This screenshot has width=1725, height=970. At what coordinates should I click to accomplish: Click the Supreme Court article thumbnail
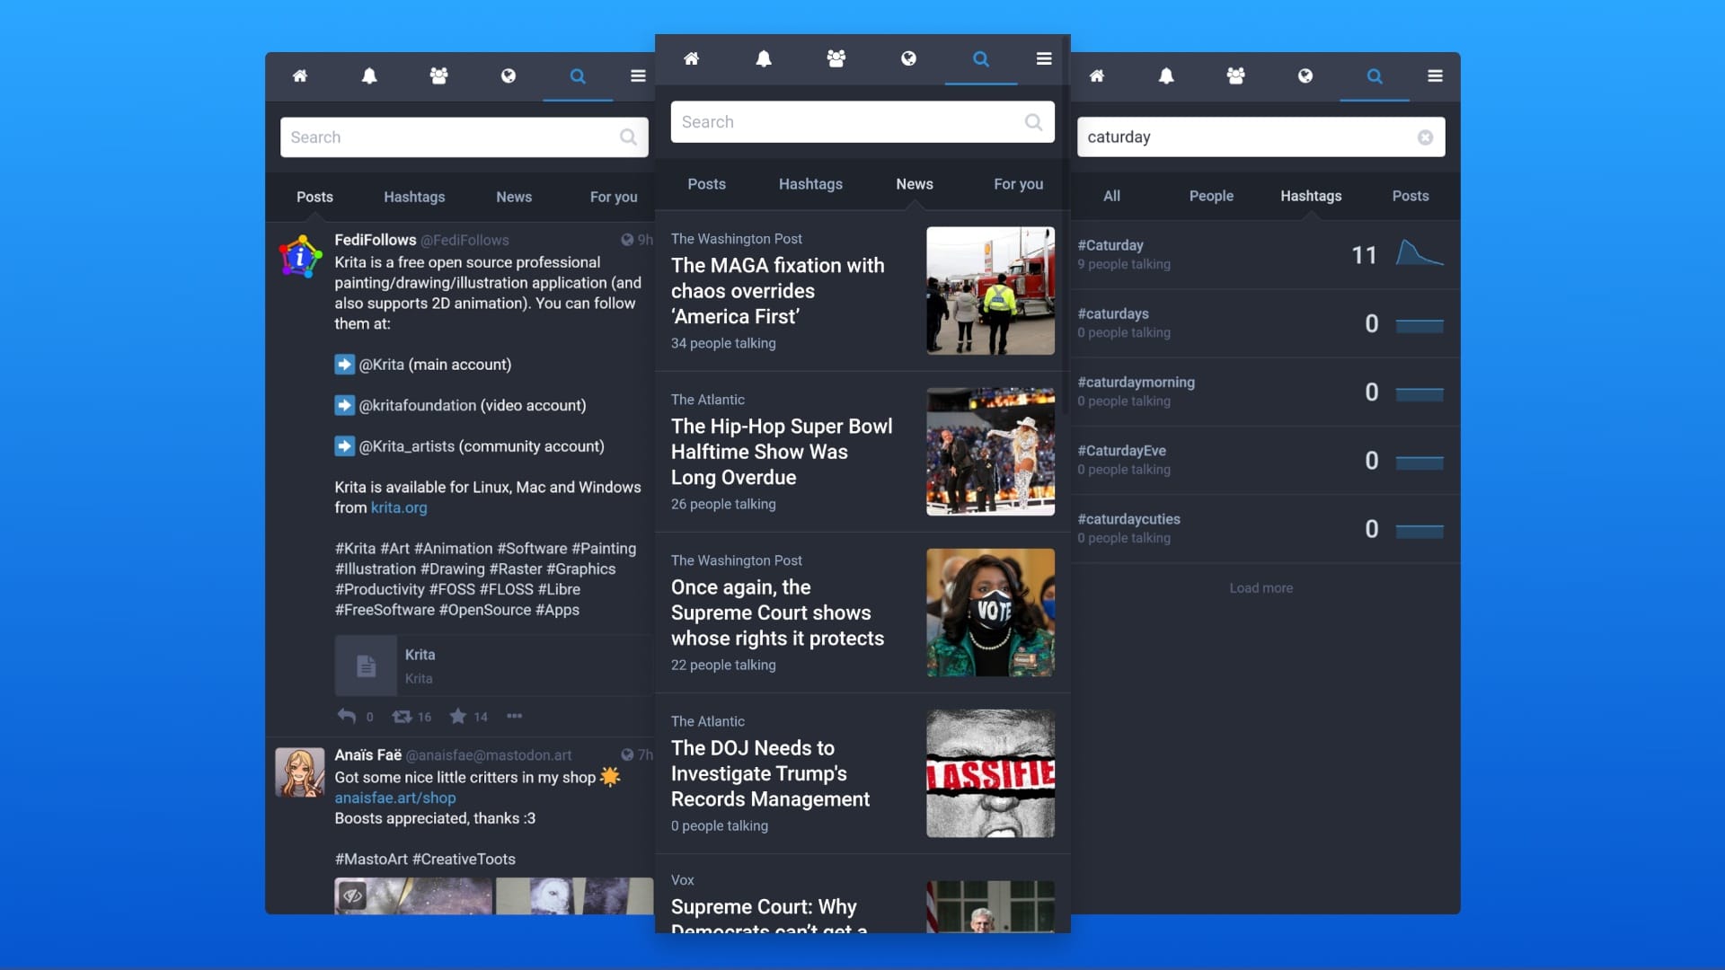click(988, 611)
